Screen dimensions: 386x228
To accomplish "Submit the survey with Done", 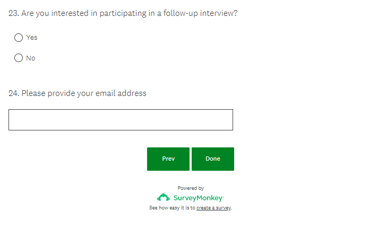I will pyautogui.click(x=212, y=159).
